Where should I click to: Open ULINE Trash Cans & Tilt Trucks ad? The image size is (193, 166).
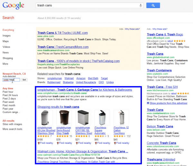62,33
